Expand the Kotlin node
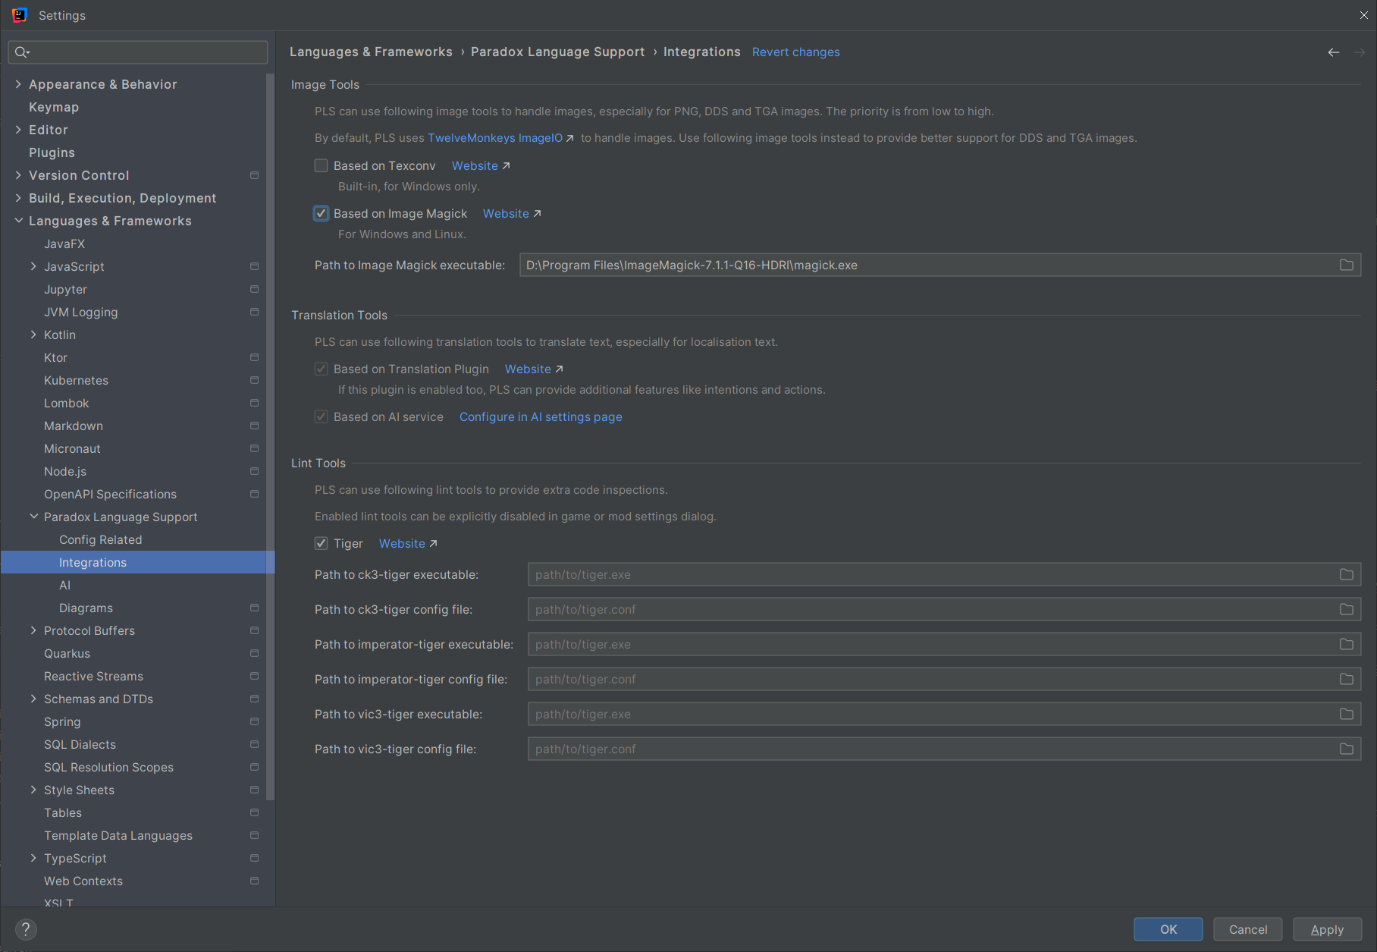Image resolution: width=1377 pixels, height=952 pixels. pyautogui.click(x=33, y=335)
